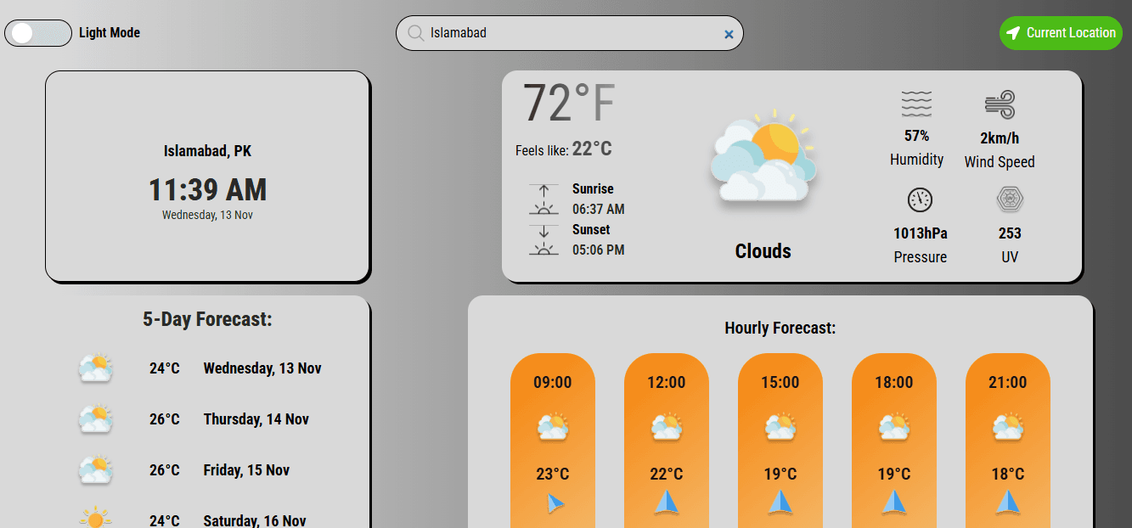Viewport: 1132px width, 528px height.
Task: Click wind direction arrow in 12:00 card
Action: (x=667, y=502)
